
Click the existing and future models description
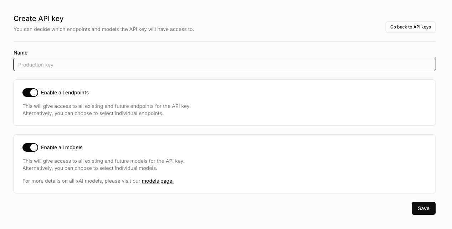click(103, 161)
